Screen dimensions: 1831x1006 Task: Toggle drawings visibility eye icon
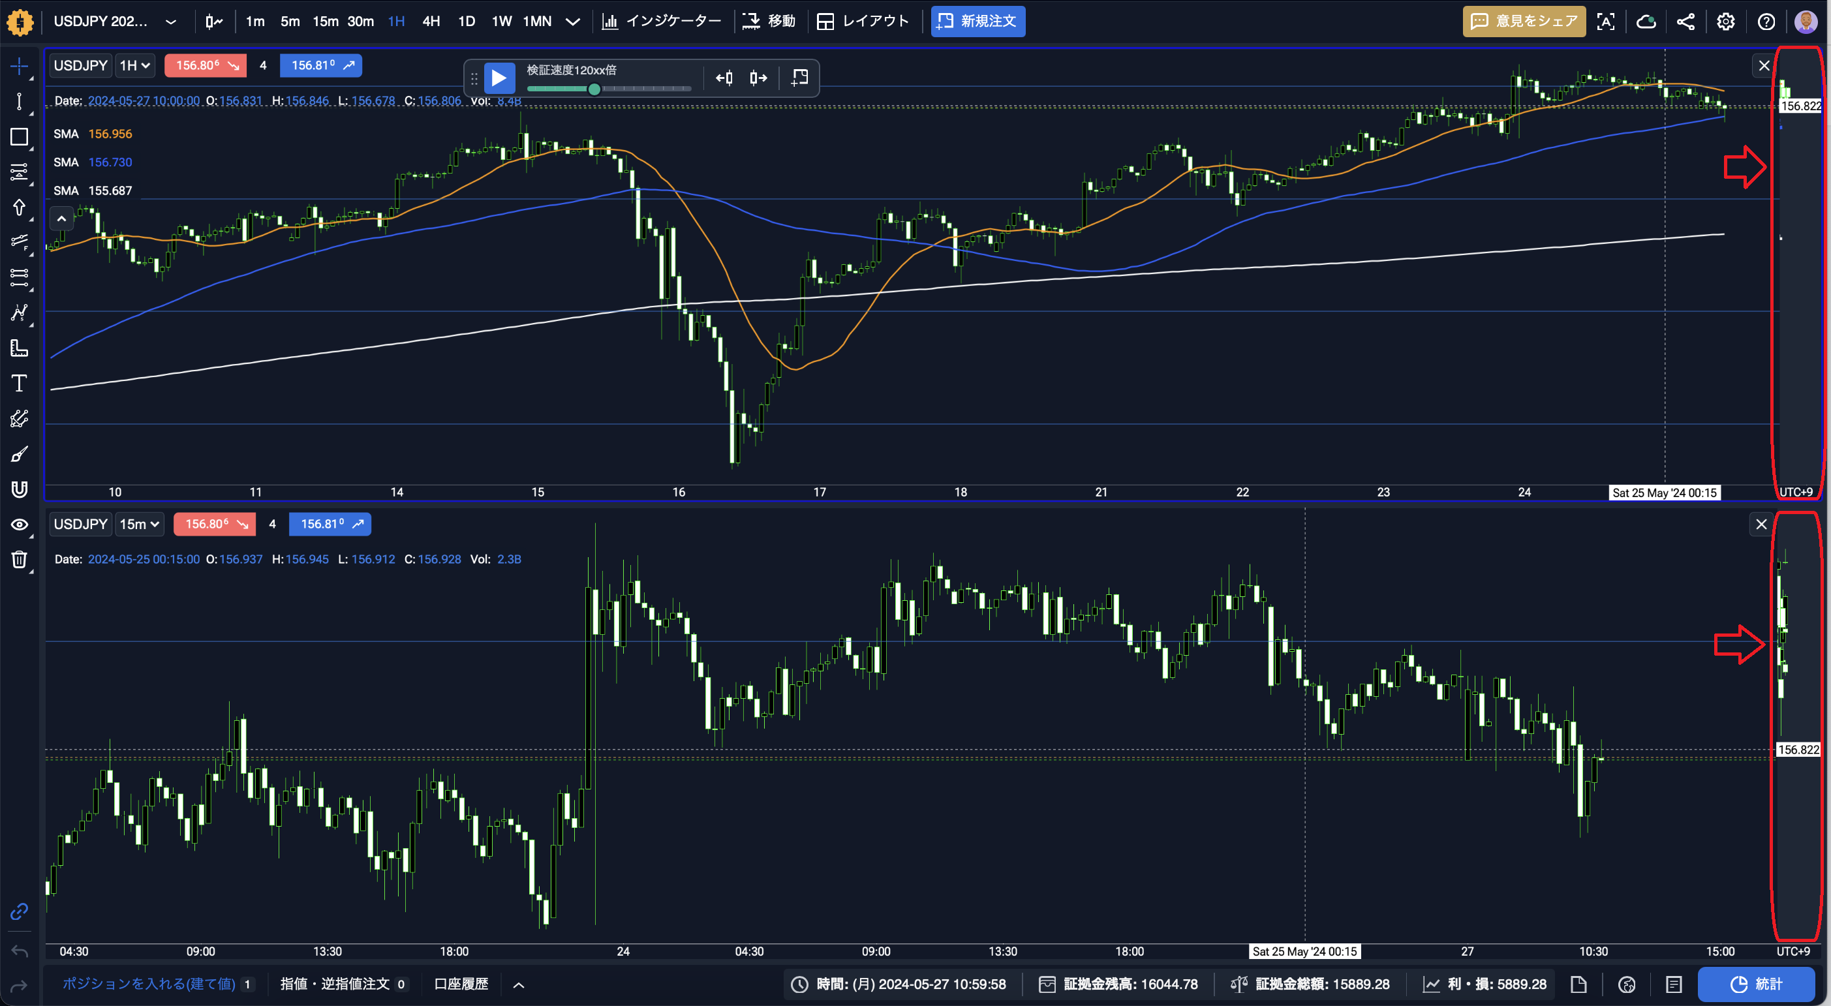[19, 525]
